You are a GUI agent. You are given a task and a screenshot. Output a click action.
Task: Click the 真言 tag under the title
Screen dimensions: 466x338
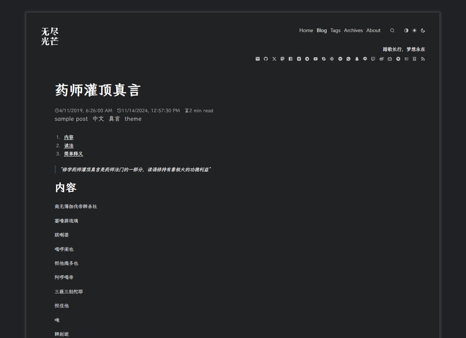click(x=114, y=119)
